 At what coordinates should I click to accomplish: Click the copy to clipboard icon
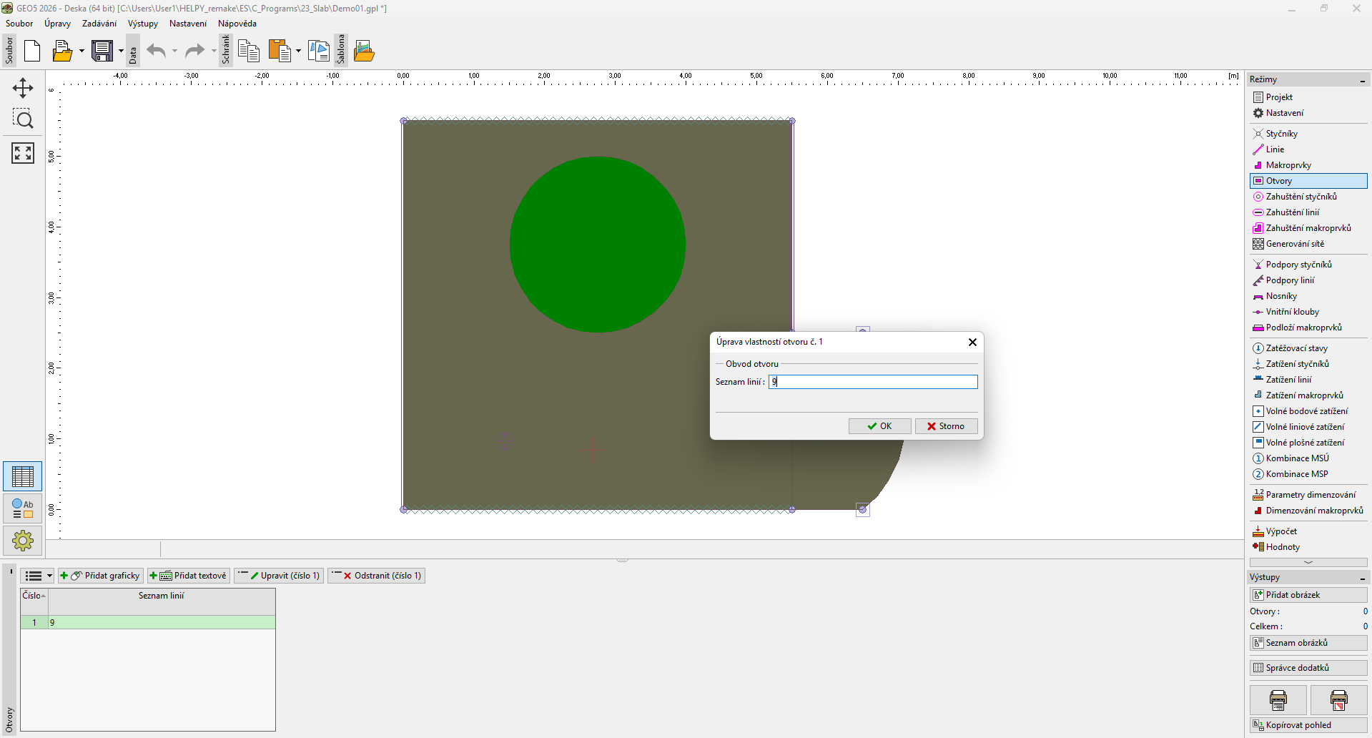pyautogui.click(x=248, y=51)
